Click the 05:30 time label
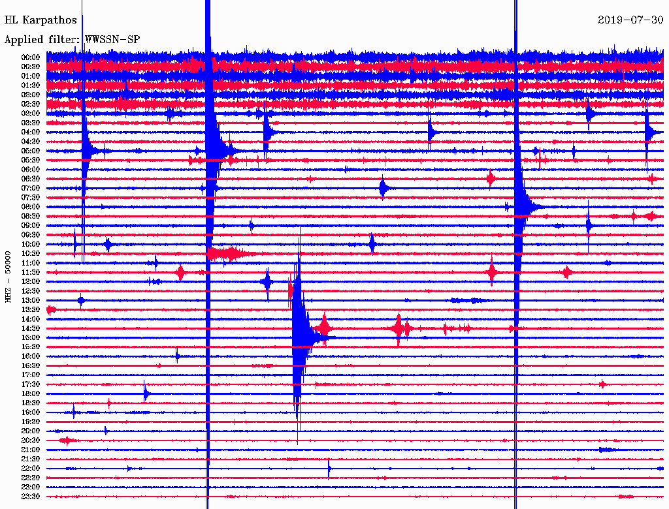 [x=31, y=161]
